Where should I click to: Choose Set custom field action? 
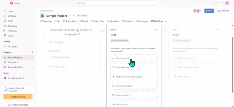(134, 86)
